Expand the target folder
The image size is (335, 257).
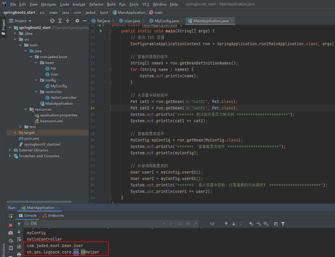click(15, 132)
